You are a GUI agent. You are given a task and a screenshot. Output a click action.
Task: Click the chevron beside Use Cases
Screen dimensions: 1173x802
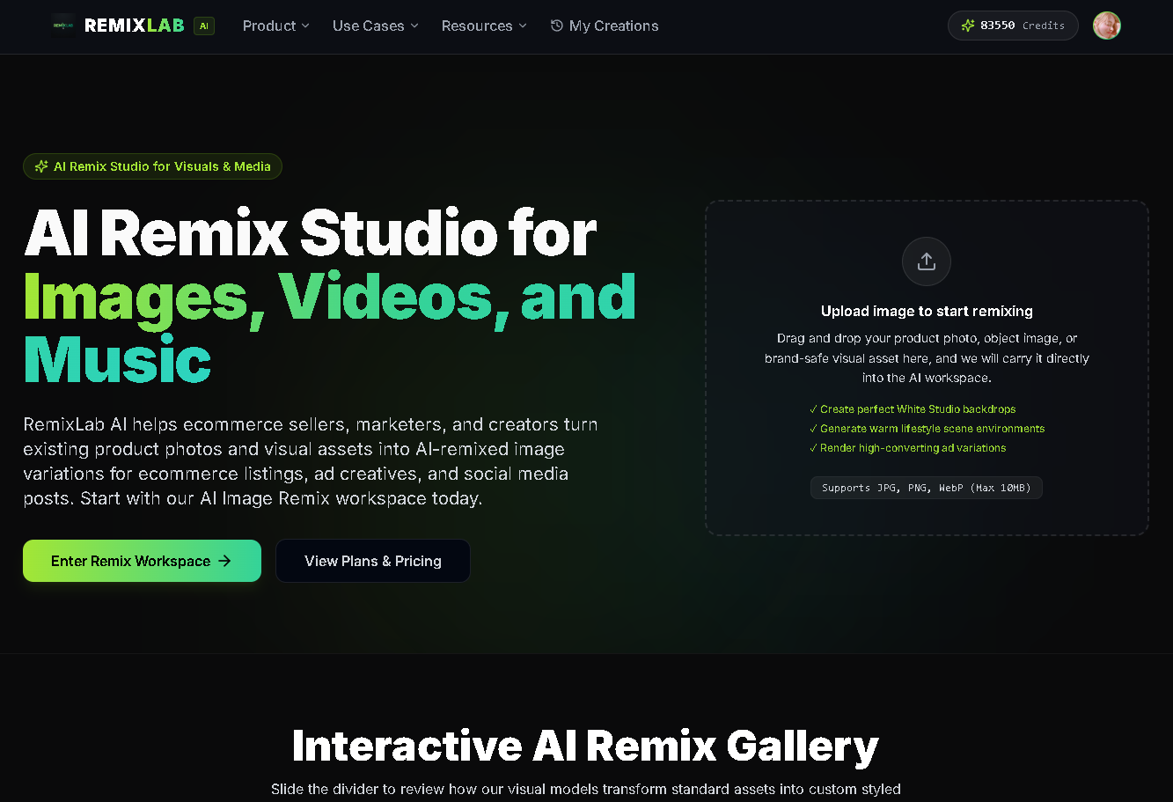pyautogui.click(x=414, y=26)
